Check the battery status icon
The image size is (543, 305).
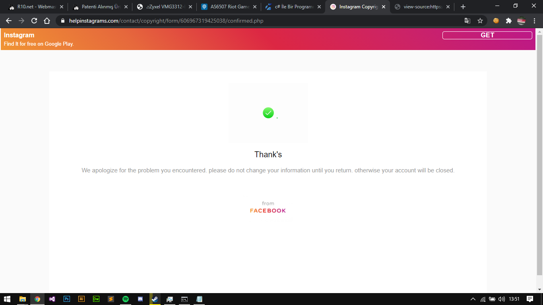[492, 299]
